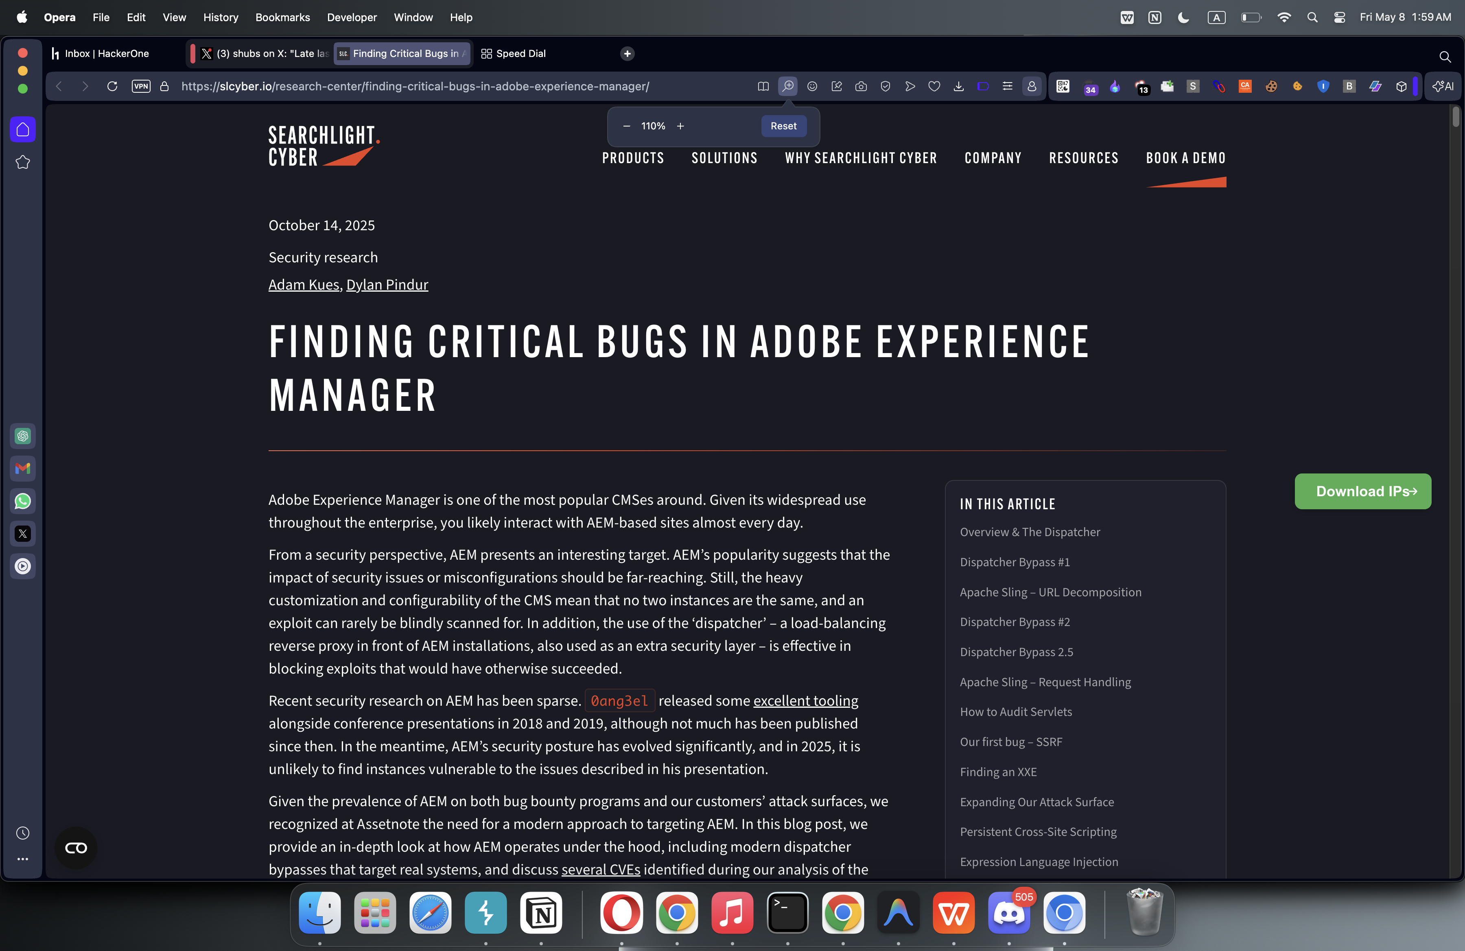Jump to Finding an XXE section
This screenshot has height=951, width=1465.
click(x=998, y=771)
